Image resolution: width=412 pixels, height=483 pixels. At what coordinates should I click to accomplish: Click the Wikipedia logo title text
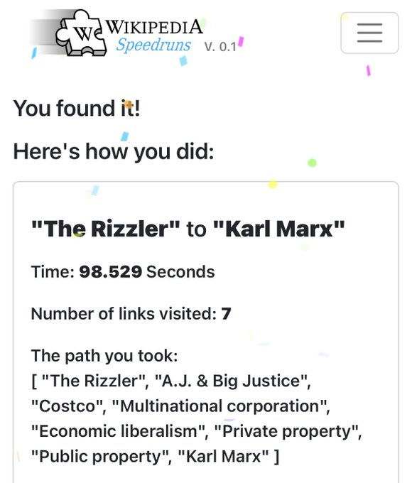pyautogui.click(x=154, y=27)
